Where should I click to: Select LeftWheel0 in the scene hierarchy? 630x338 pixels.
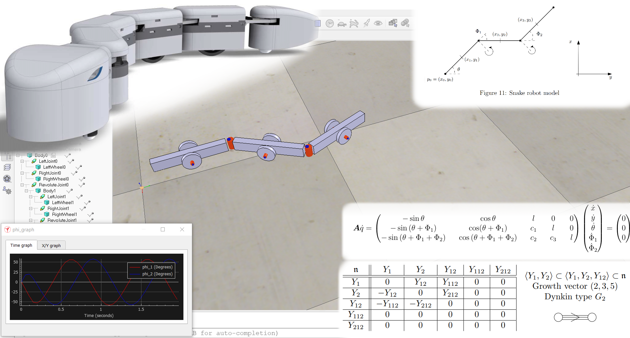pyautogui.click(x=54, y=167)
